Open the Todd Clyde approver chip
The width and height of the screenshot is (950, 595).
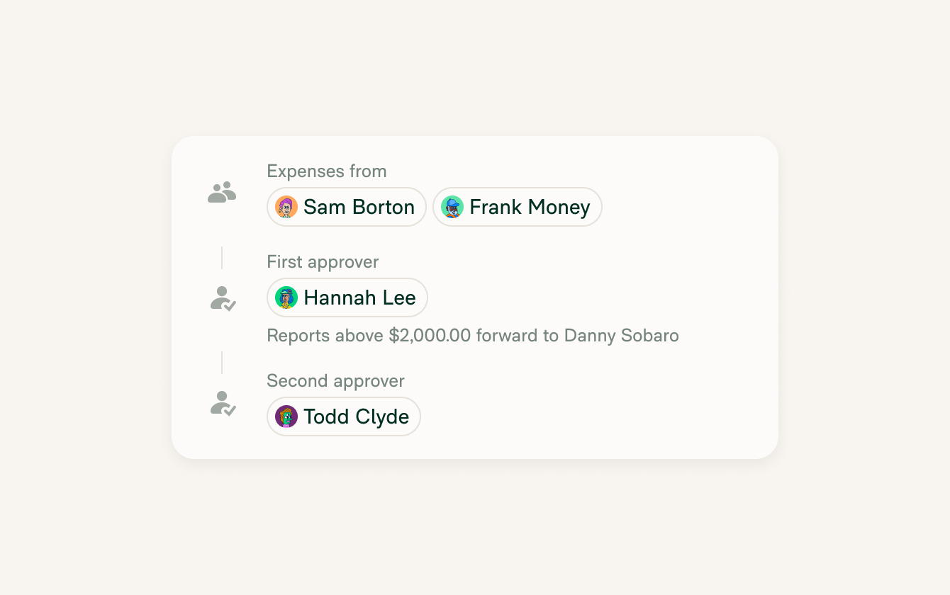(344, 416)
